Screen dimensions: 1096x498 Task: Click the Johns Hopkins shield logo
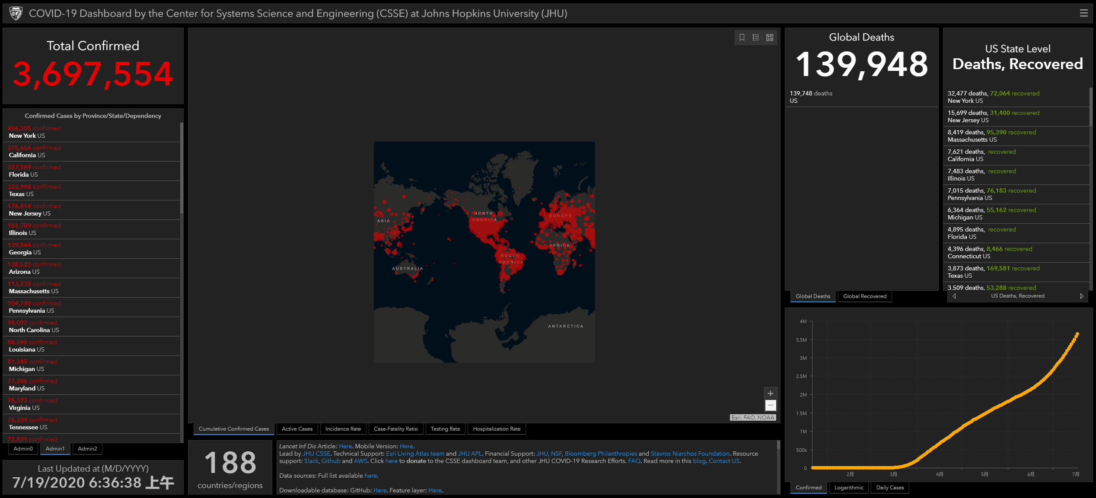pos(16,13)
